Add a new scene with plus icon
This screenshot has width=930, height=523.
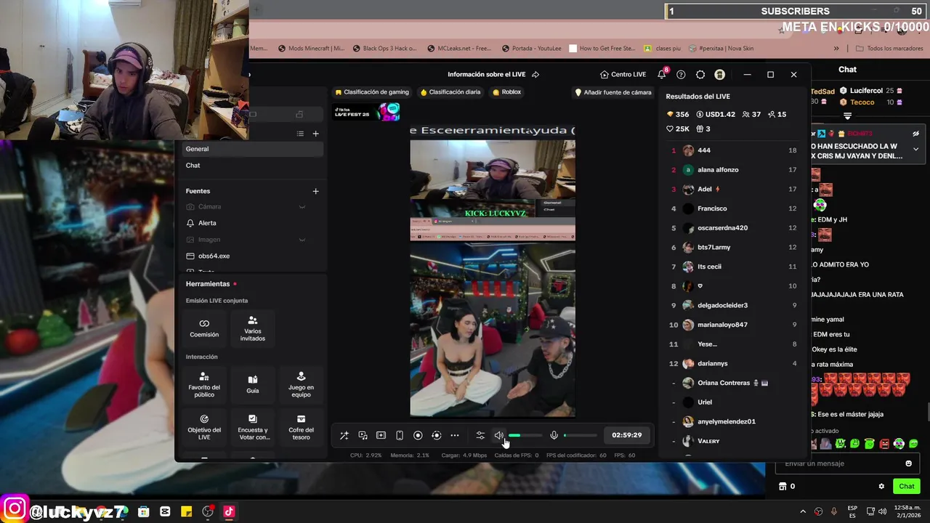[x=315, y=134]
